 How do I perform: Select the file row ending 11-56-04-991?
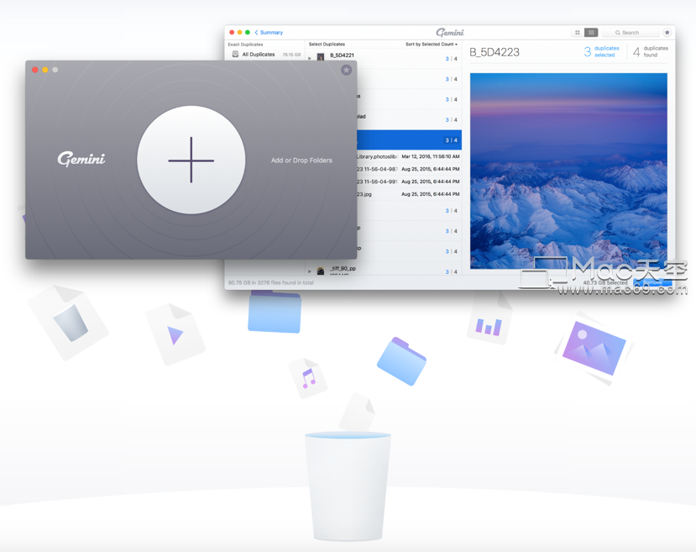pos(408,181)
